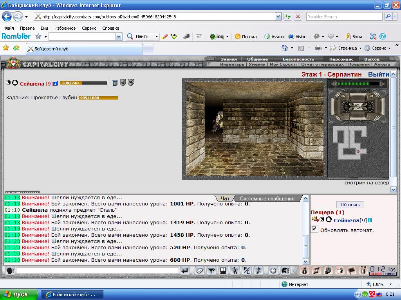
Task: Open the icq toolbar dropdown arrow
Action: 227,37
